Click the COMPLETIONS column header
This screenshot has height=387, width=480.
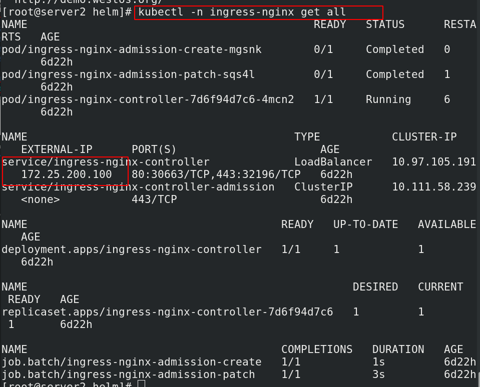(316, 349)
